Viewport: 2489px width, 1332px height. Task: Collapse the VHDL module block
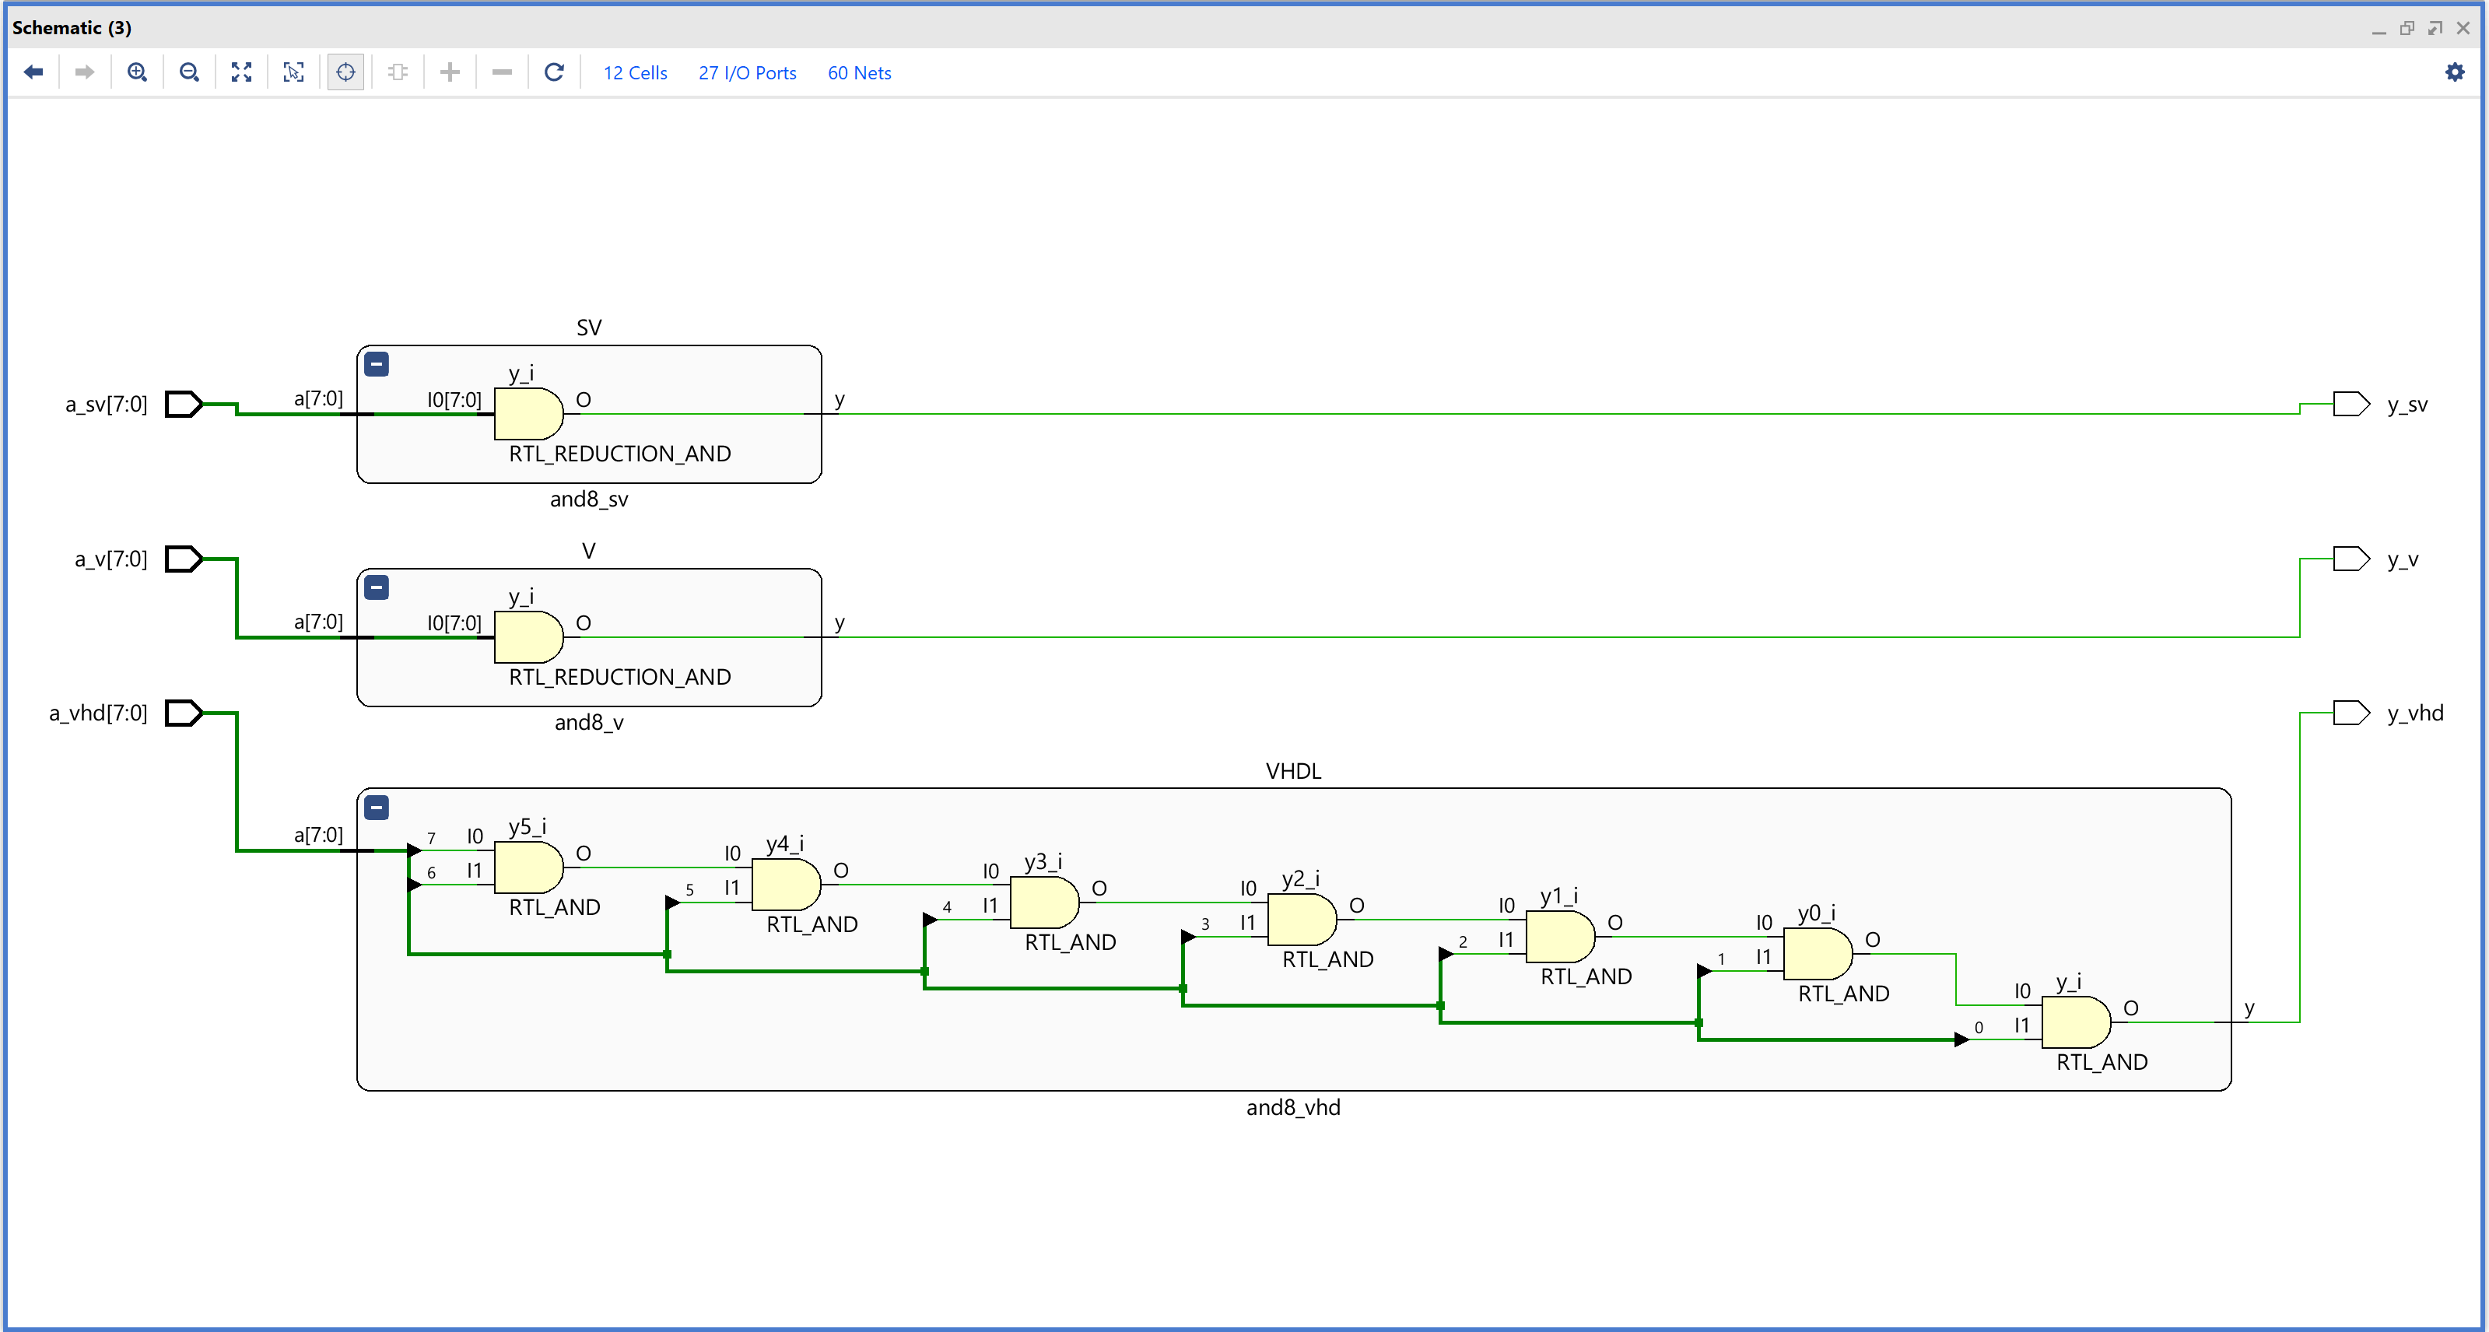coord(377,808)
